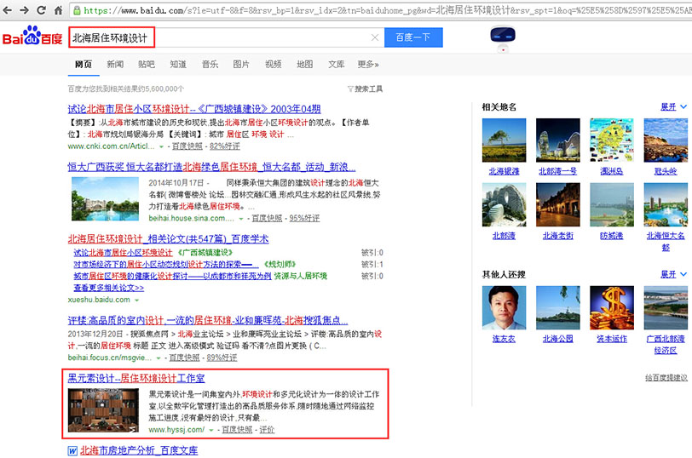Switch to the 贴吧 tab
Screen dimensions: 692x458
pyautogui.click(x=147, y=65)
